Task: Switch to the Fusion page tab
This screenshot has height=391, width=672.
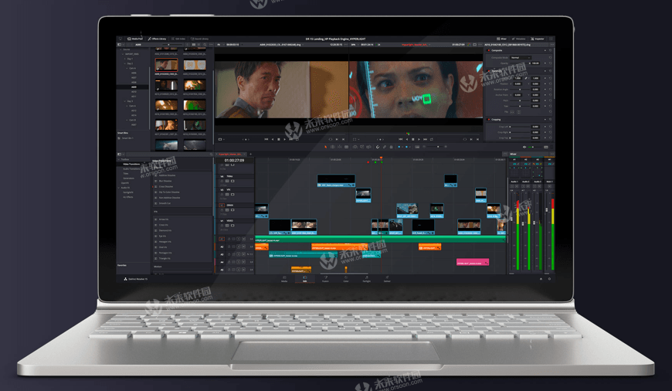Action: pyautogui.click(x=325, y=279)
